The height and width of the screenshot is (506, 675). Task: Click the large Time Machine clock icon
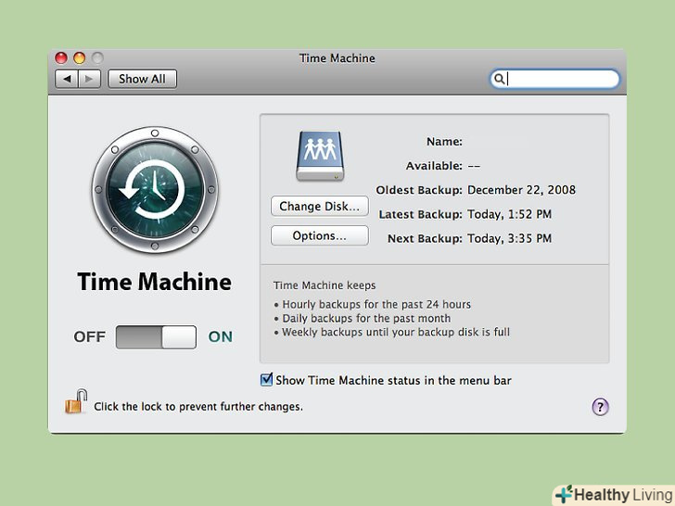coord(155,189)
